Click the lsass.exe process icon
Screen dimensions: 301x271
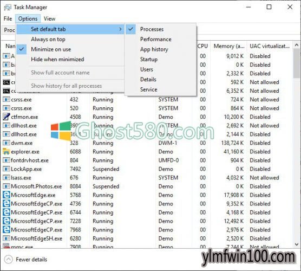coord(6,178)
